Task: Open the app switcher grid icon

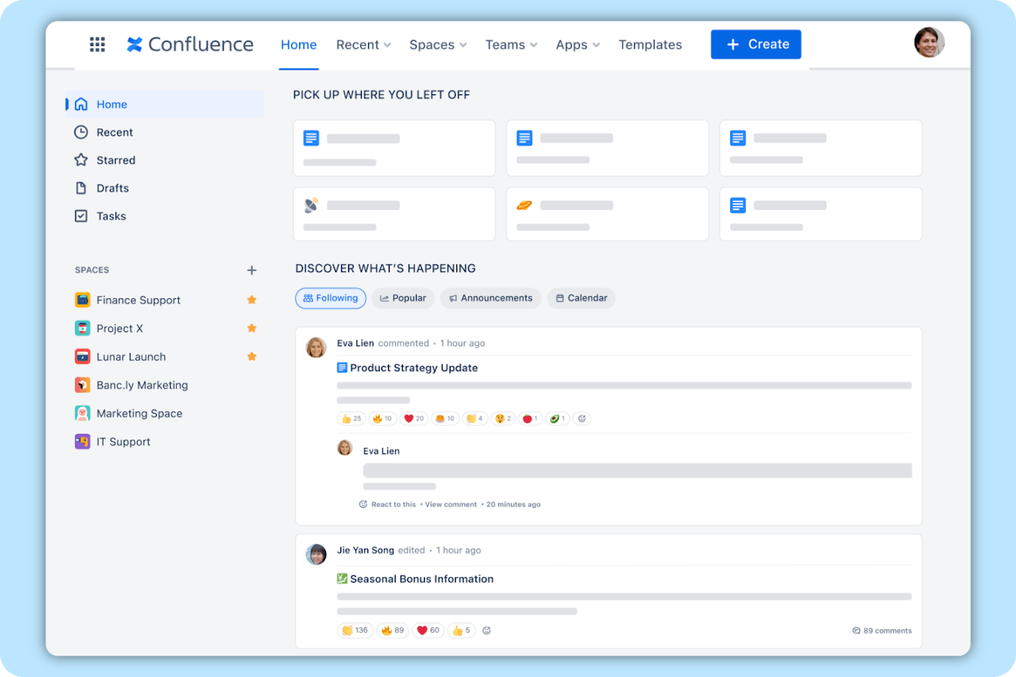Action: pos(98,45)
